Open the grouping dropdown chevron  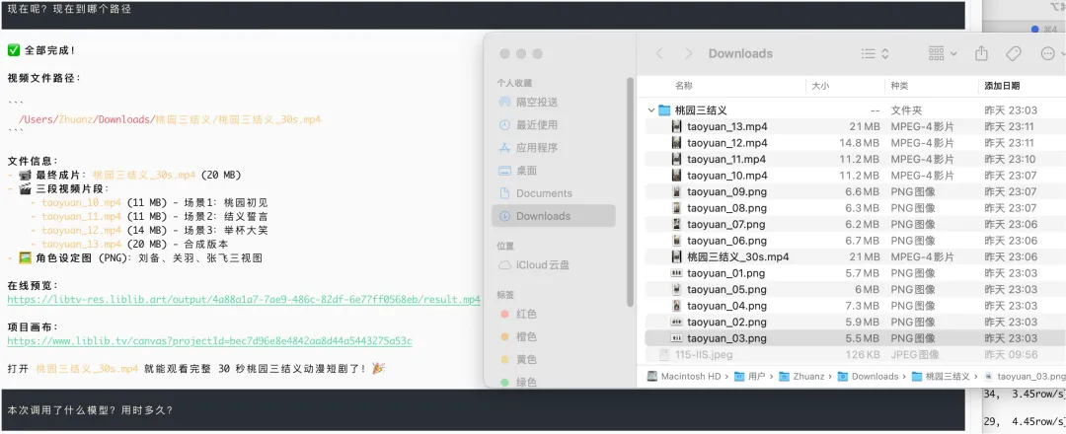coord(953,53)
